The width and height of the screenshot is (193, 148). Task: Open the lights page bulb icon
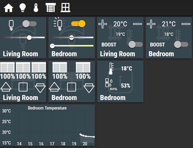(x=23, y=8)
